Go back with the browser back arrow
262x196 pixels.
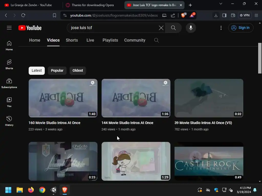pos(6,15)
